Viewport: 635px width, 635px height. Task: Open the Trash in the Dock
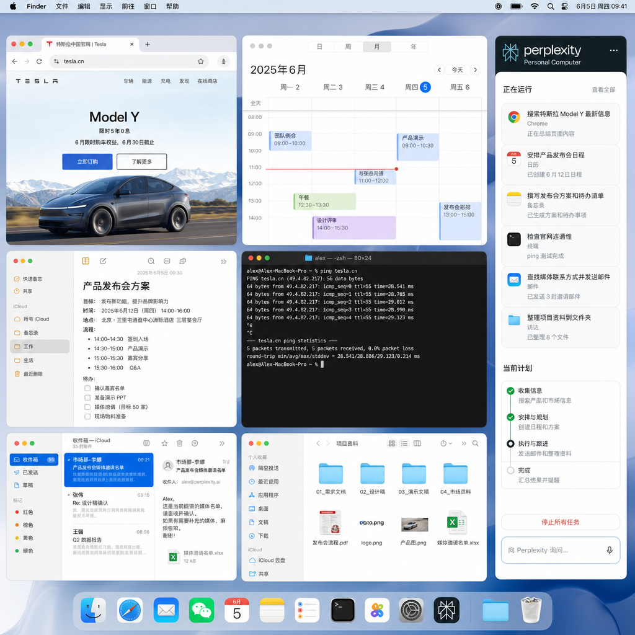[x=531, y=610]
